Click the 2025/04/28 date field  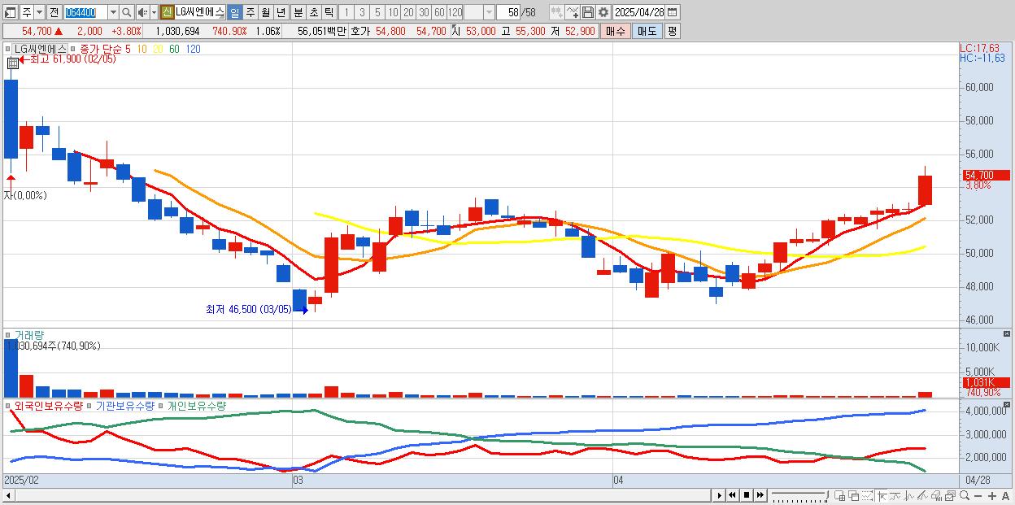coord(639,12)
